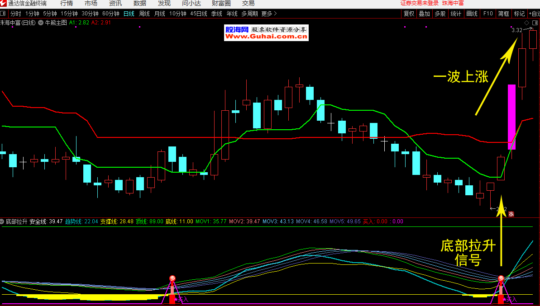This screenshot has width=540, height=306.
Task: Toggle the left panel icon beside 分时
Action: pos(3,14)
